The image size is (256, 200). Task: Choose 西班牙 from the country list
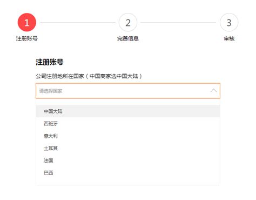[x=128, y=124]
